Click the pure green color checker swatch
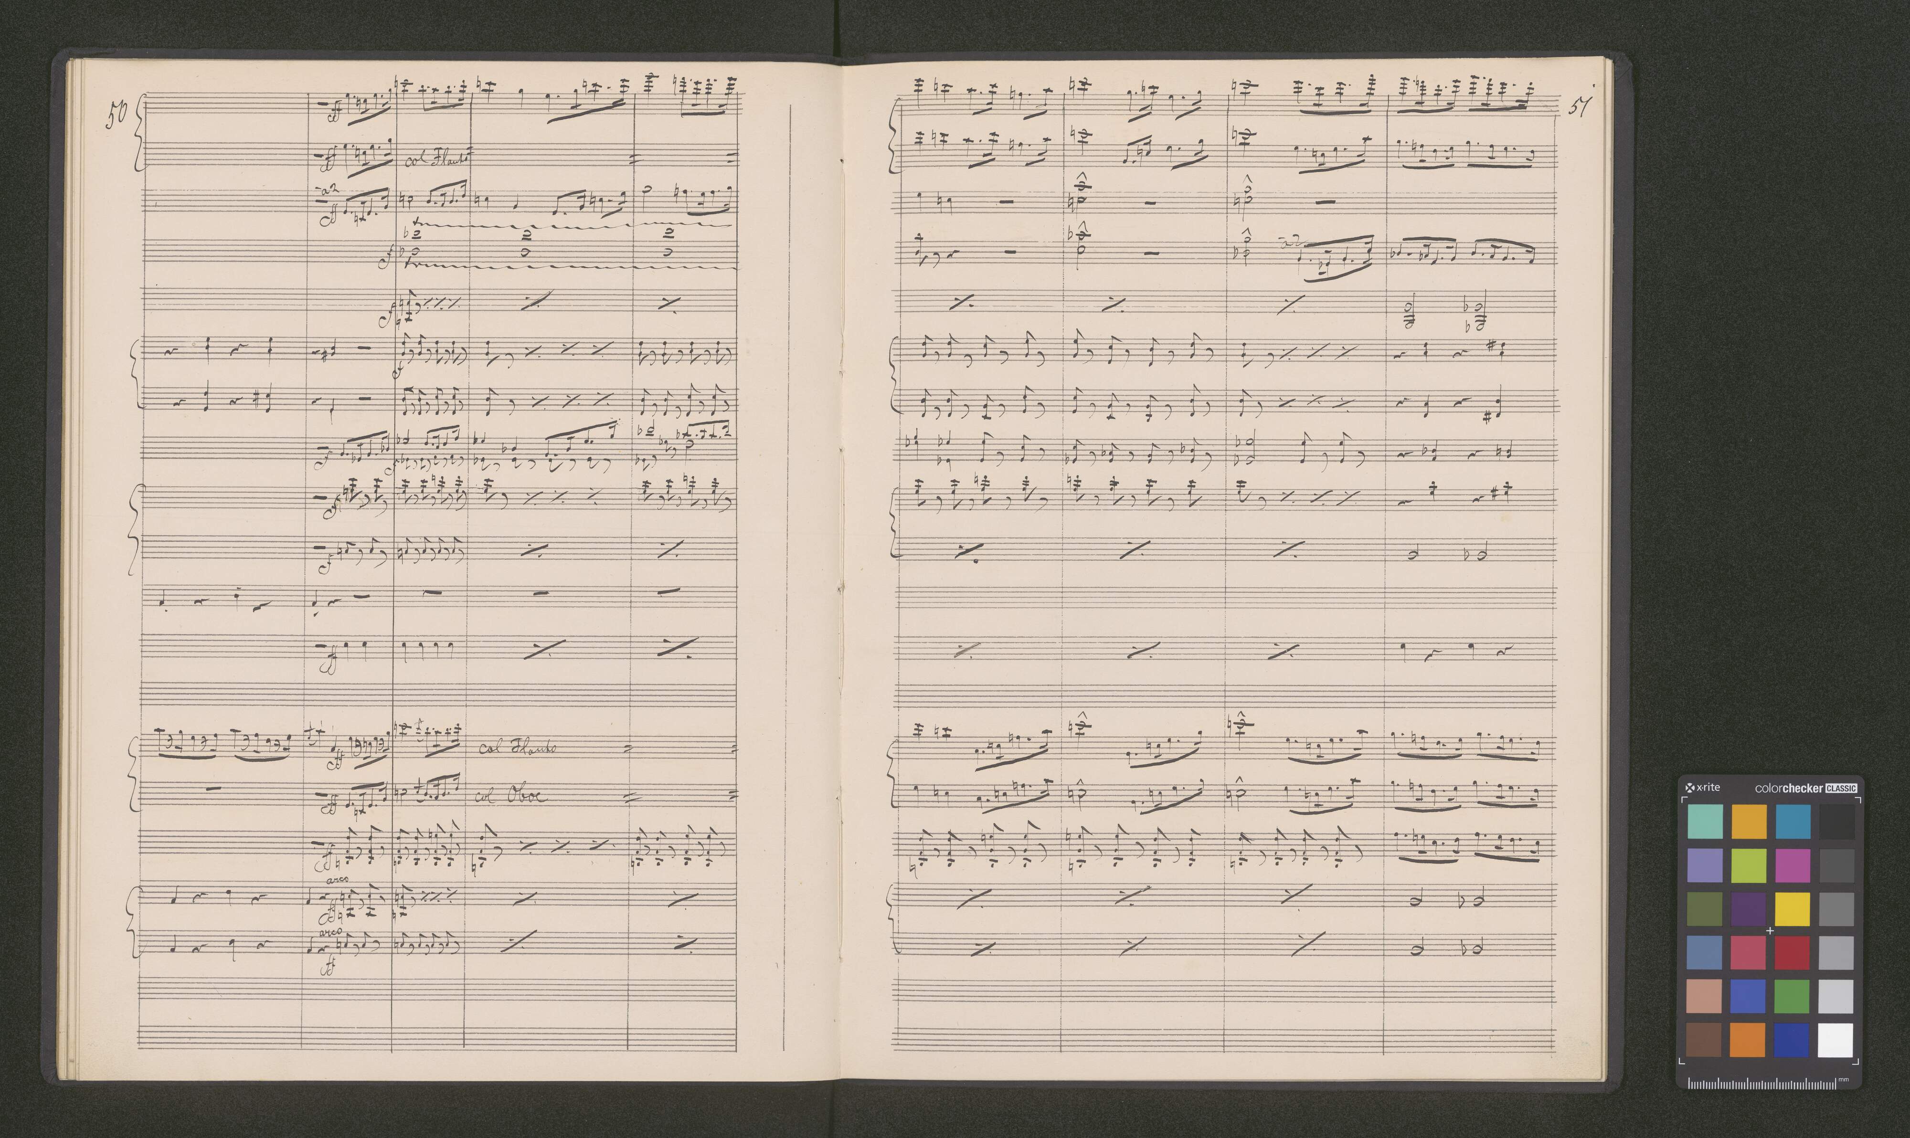This screenshot has width=1910, height=1138. [1792, 996]
